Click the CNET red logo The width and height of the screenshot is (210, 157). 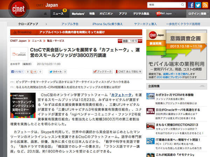pos(19,9)
